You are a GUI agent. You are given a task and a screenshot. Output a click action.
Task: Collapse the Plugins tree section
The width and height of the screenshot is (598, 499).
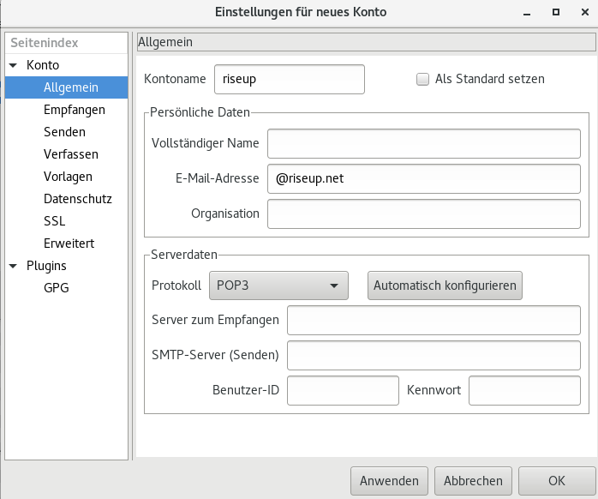tap(14, 266)
